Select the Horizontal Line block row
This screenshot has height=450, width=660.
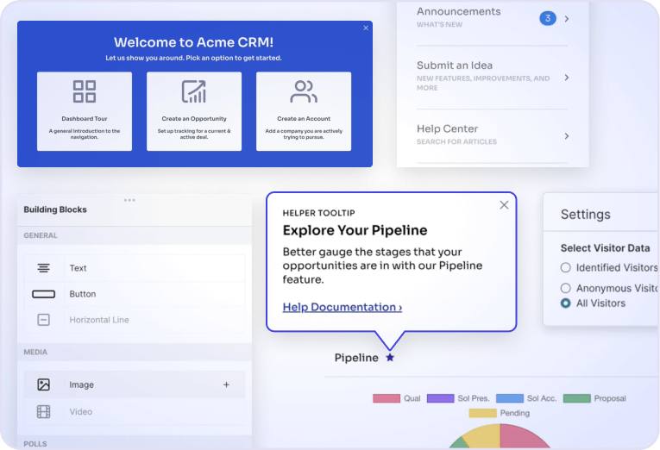click(135, 320)
